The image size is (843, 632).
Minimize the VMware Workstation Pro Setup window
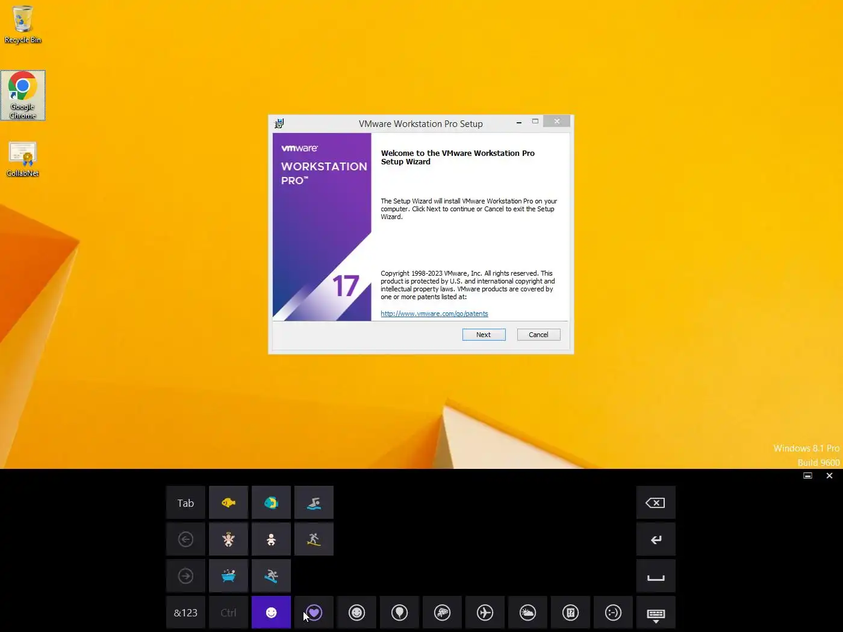pos(519,122)
